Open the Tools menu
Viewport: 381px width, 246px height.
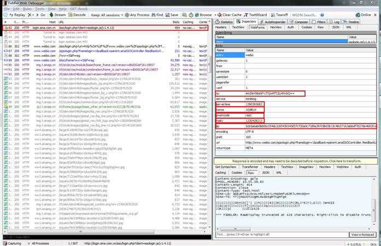click(x=40, y=9)
